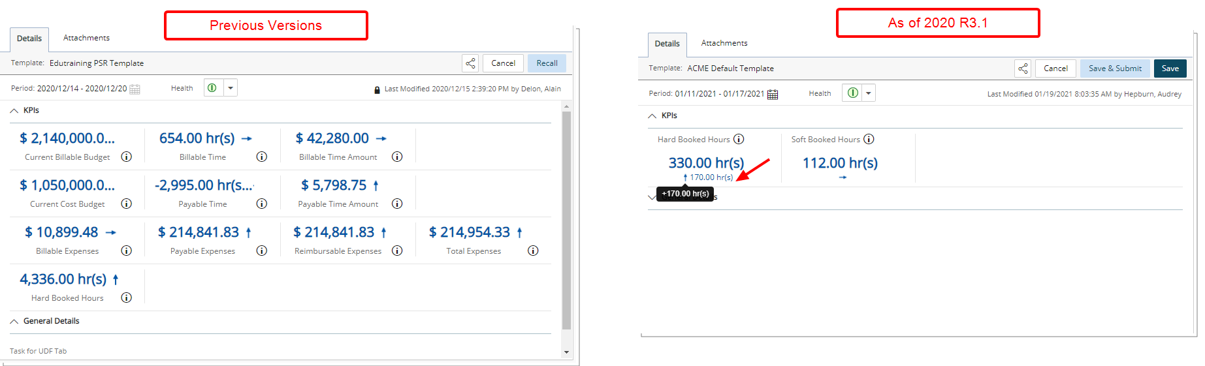The width and height of the screenshot is (1205, 366).
Task: Click up arrow next to $ 5,798.75
Action: click(x=376, y=185)
